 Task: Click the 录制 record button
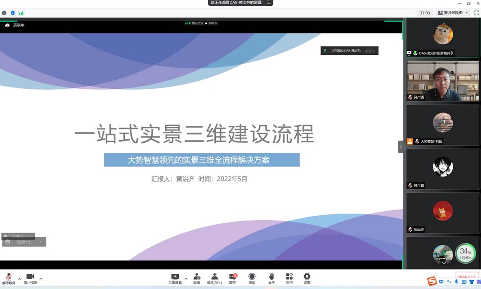coord(252,278)
